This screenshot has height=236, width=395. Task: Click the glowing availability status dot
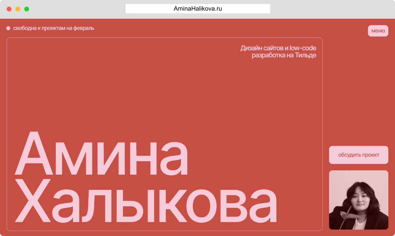[x=8, y=28]
